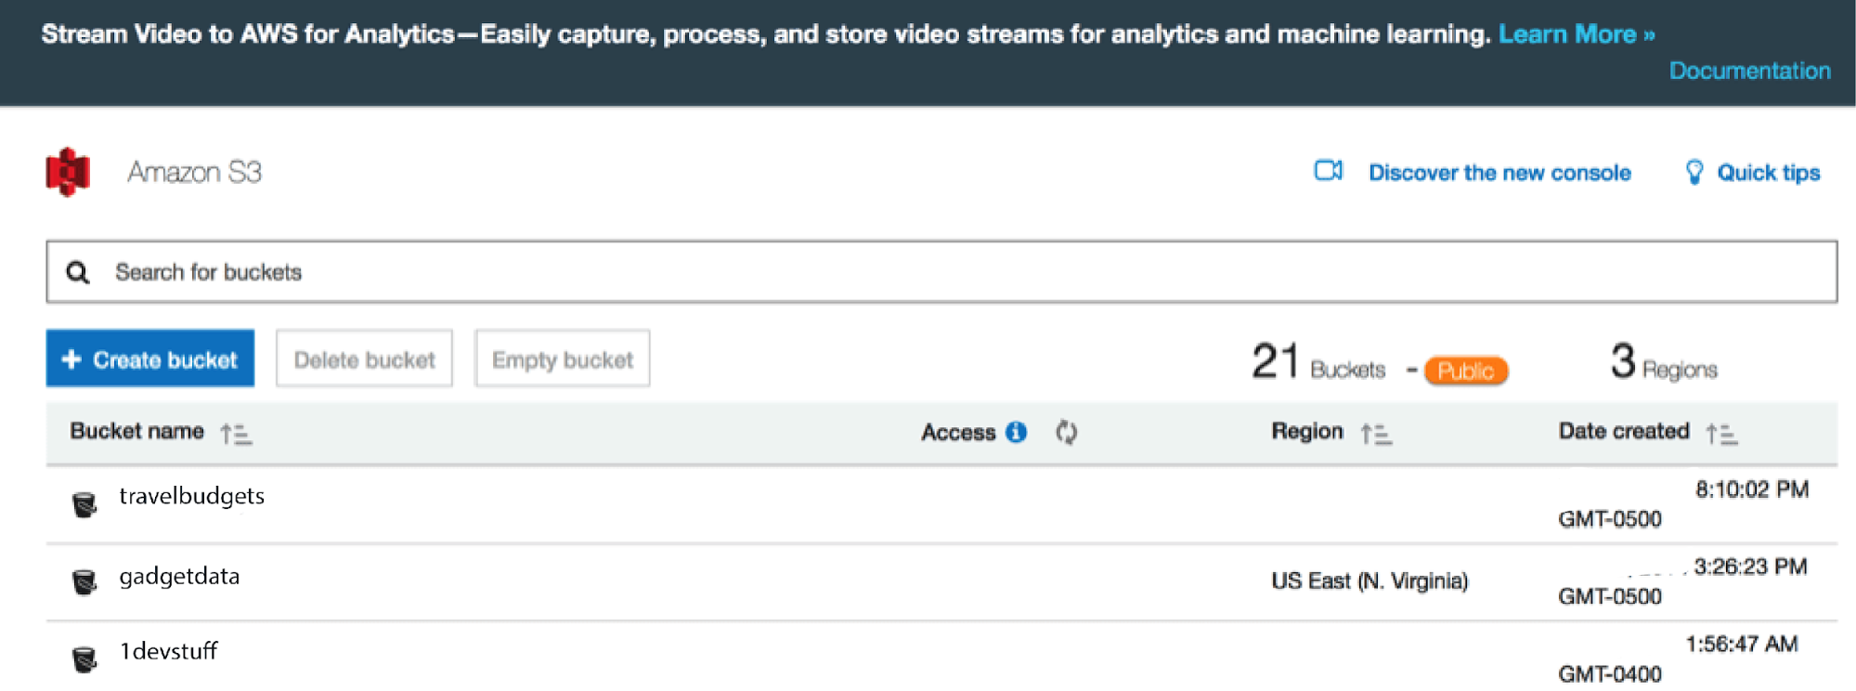Focus the Search for buckets field
The image size is (1856, 691).
[941, 272]
